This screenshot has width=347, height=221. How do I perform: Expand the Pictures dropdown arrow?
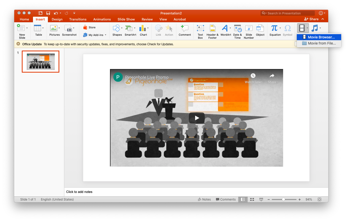click(x=59, y=28)
